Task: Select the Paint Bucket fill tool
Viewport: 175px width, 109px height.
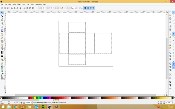Action: 2,67
